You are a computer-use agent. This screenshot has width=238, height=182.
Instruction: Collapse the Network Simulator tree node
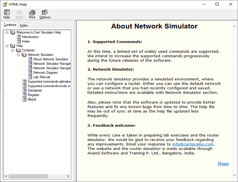pos(19,55)
